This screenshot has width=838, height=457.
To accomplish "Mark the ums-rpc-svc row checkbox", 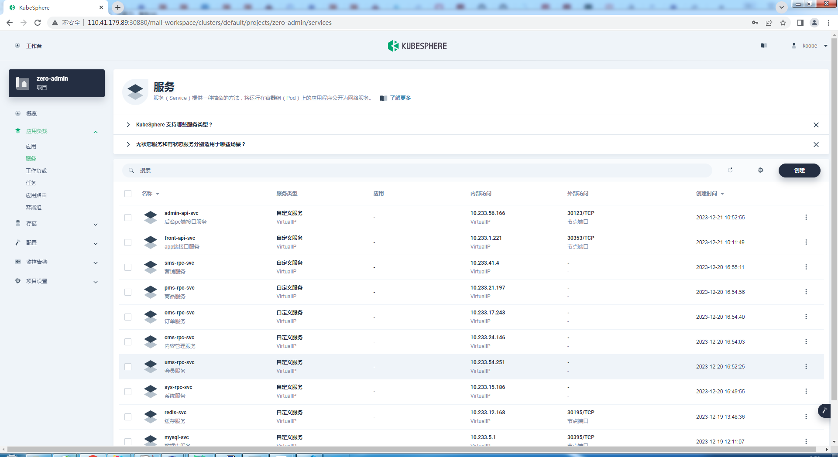I will (x=128, y=367).
